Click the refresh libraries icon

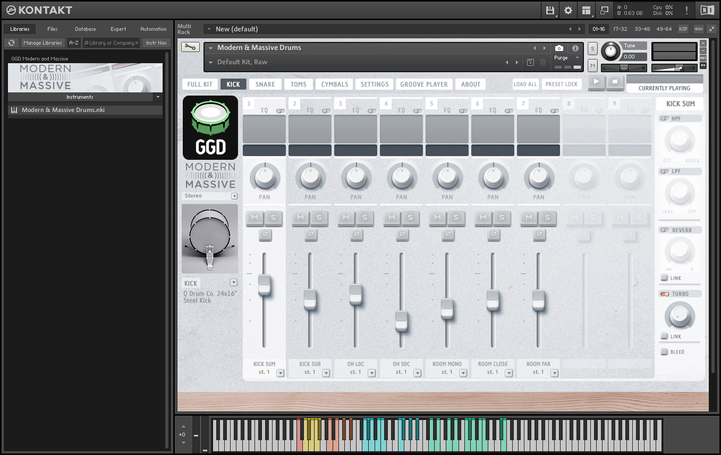point(11,42)
